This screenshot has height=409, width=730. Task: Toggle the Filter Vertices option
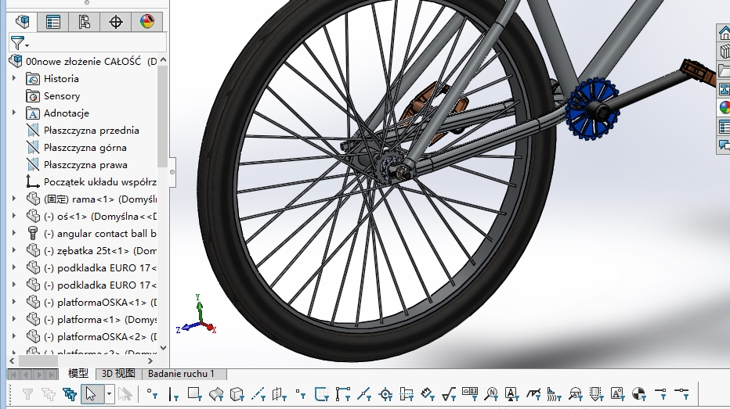(x=152, y=395)
